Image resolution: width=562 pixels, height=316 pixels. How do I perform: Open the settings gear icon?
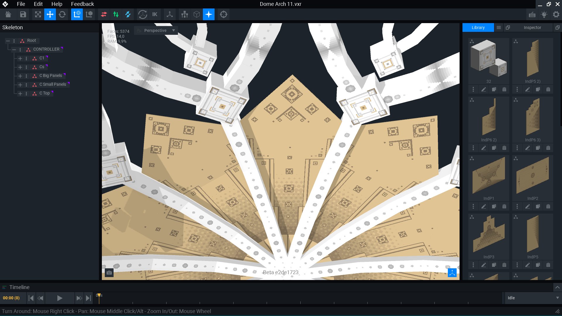(556, 14)
